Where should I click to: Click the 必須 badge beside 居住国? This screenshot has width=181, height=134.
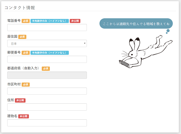(x=22, y=37)
